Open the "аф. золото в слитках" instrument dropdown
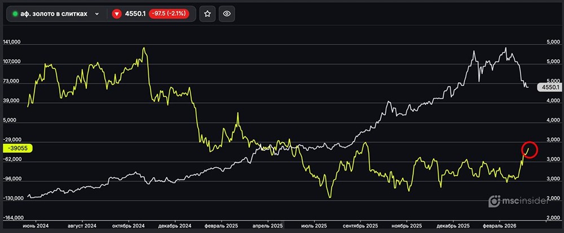Image resolution: width=564 pixels, height=233 pixels. (56, 14)
